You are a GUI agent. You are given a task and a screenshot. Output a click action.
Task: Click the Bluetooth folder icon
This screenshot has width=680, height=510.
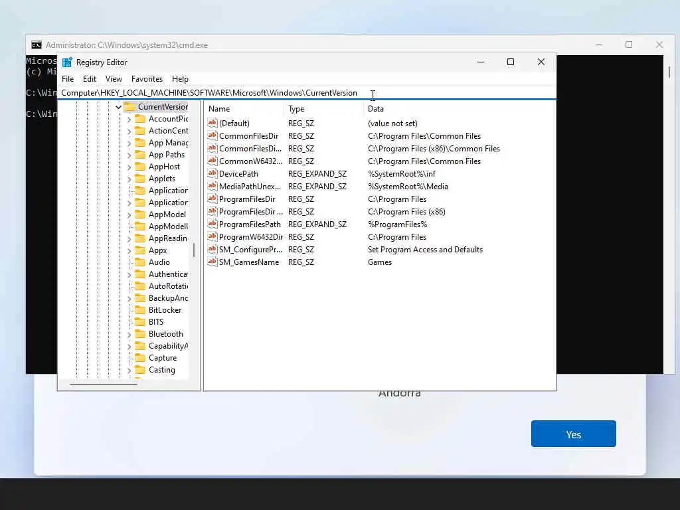(140, 334)
